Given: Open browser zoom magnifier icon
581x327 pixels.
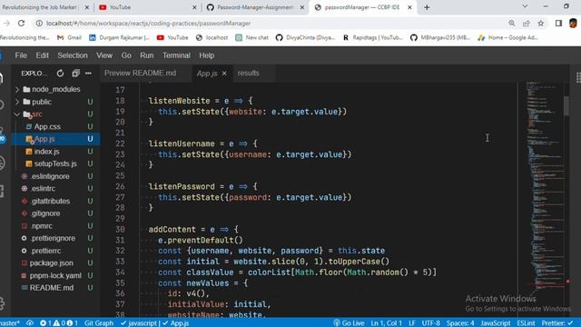Looking at the screenshot, I should click(512, 23).
